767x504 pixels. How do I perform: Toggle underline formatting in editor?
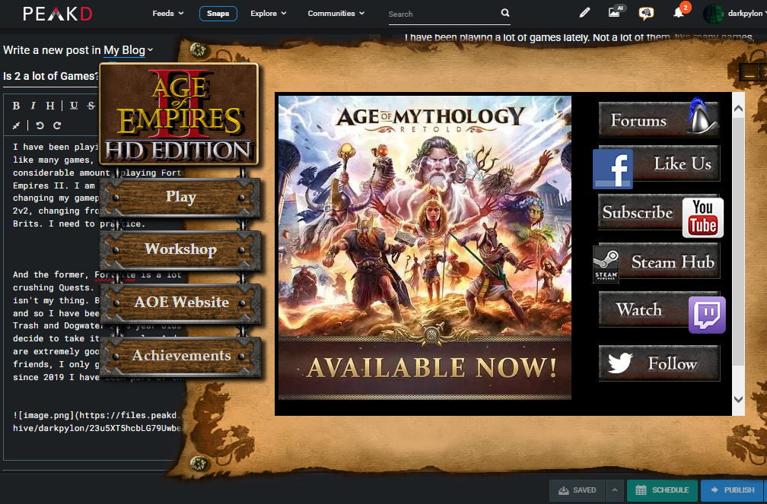click(74, 106)
